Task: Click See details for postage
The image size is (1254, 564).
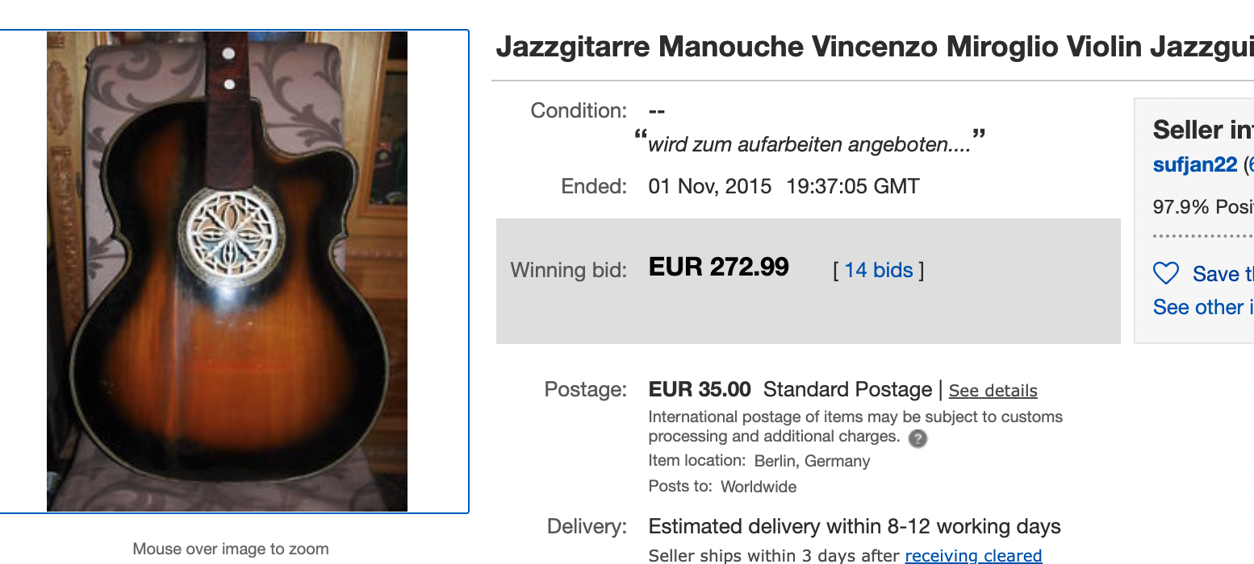Action: click(993, 391)
